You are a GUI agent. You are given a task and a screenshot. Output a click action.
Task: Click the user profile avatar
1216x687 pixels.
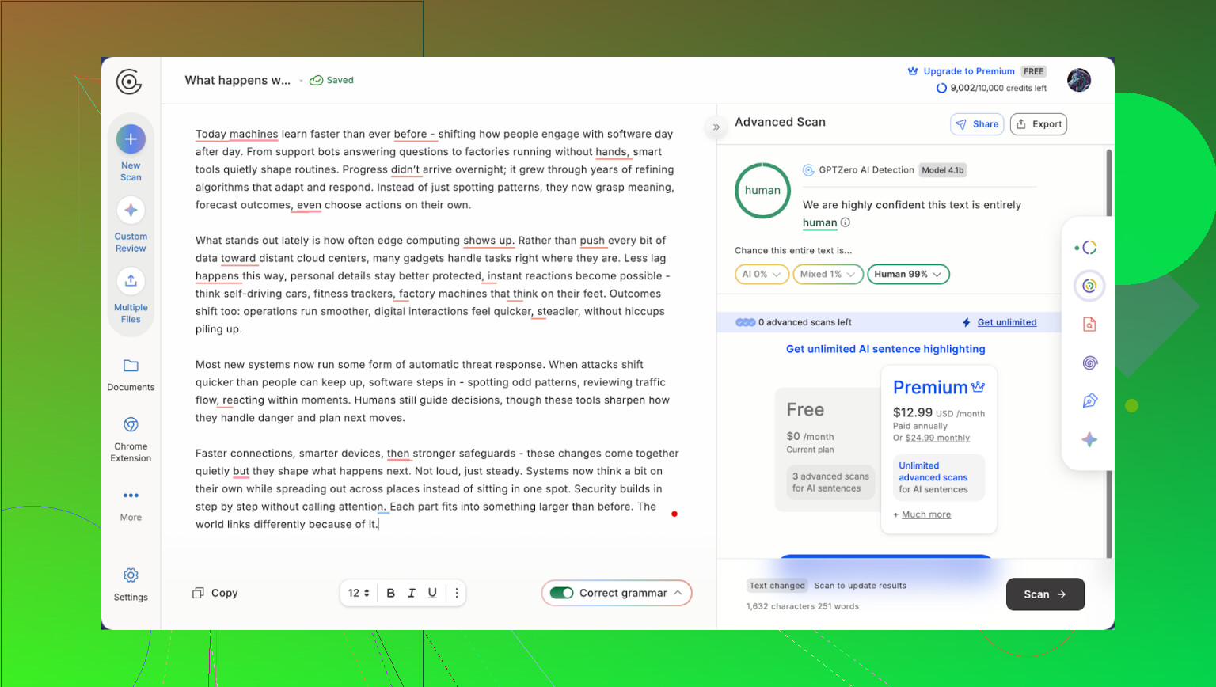tap(1078, 80)
